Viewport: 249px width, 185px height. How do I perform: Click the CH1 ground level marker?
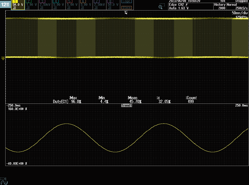3,58
